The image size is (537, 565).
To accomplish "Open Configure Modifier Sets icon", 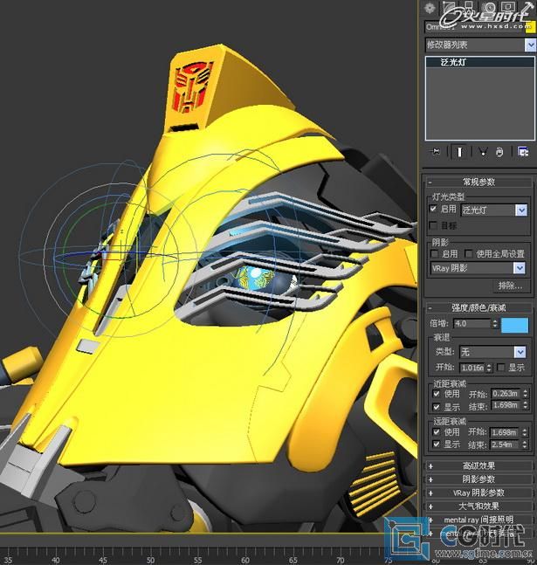I will (523, 152).
